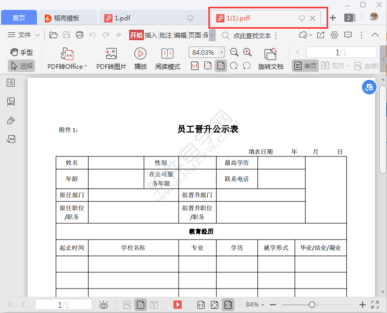Select the 插入 ribbon tab
This screenshot has height=313, width=387.
pos(151,35)
